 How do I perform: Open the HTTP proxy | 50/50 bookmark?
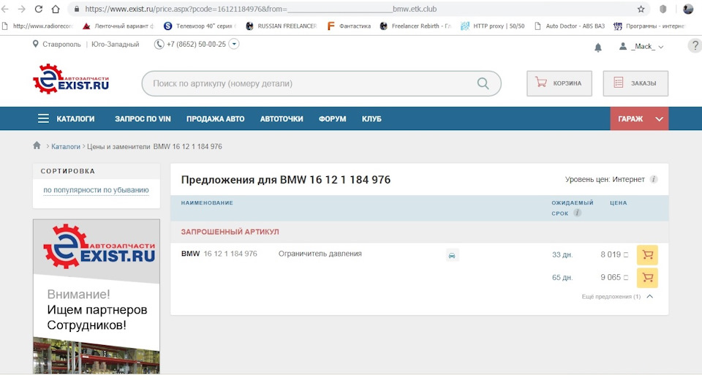pos(492,26)
